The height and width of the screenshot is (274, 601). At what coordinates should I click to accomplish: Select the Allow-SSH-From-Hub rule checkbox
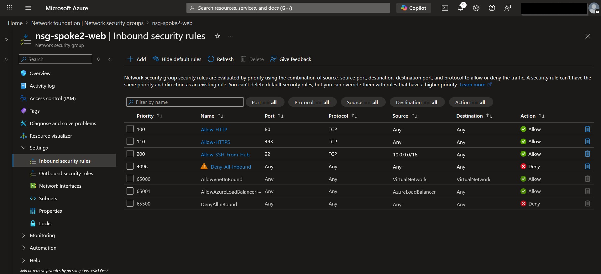coord(130,154)
